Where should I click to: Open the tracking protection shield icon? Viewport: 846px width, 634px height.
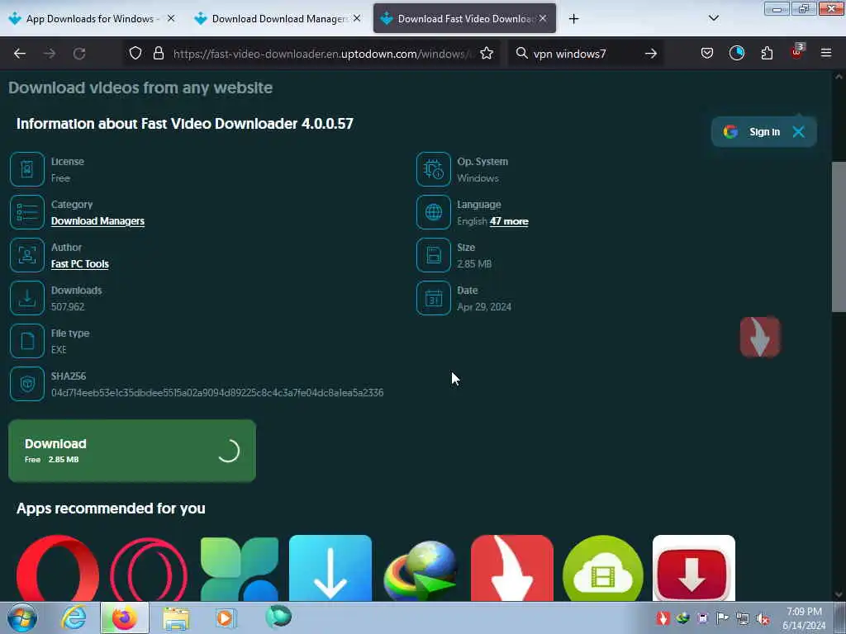(x=135, y=54)
